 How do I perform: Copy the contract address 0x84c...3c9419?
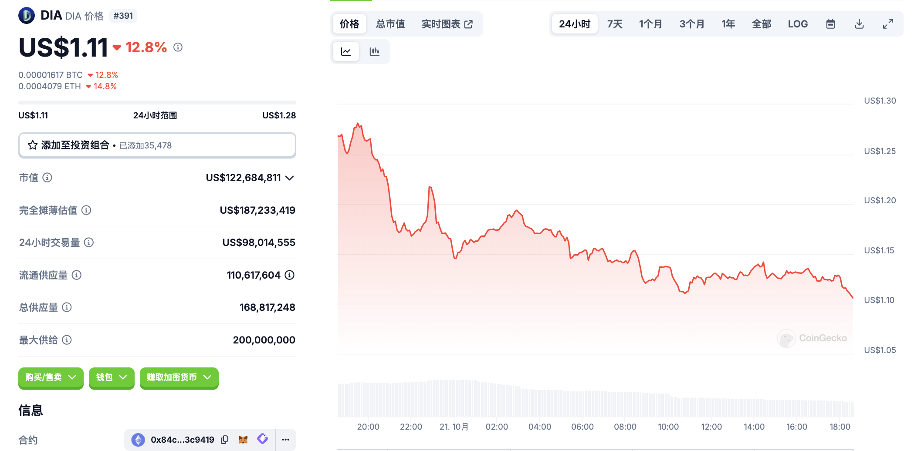225,440
